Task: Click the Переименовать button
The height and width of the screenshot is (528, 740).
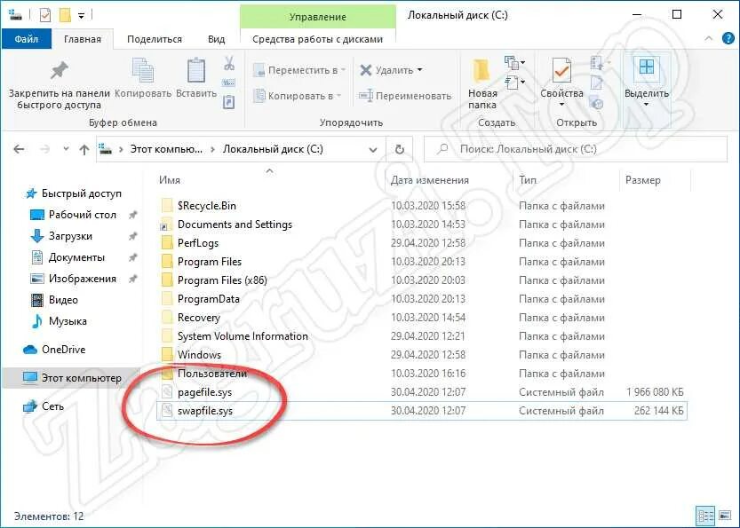Action: click(405, 96)
